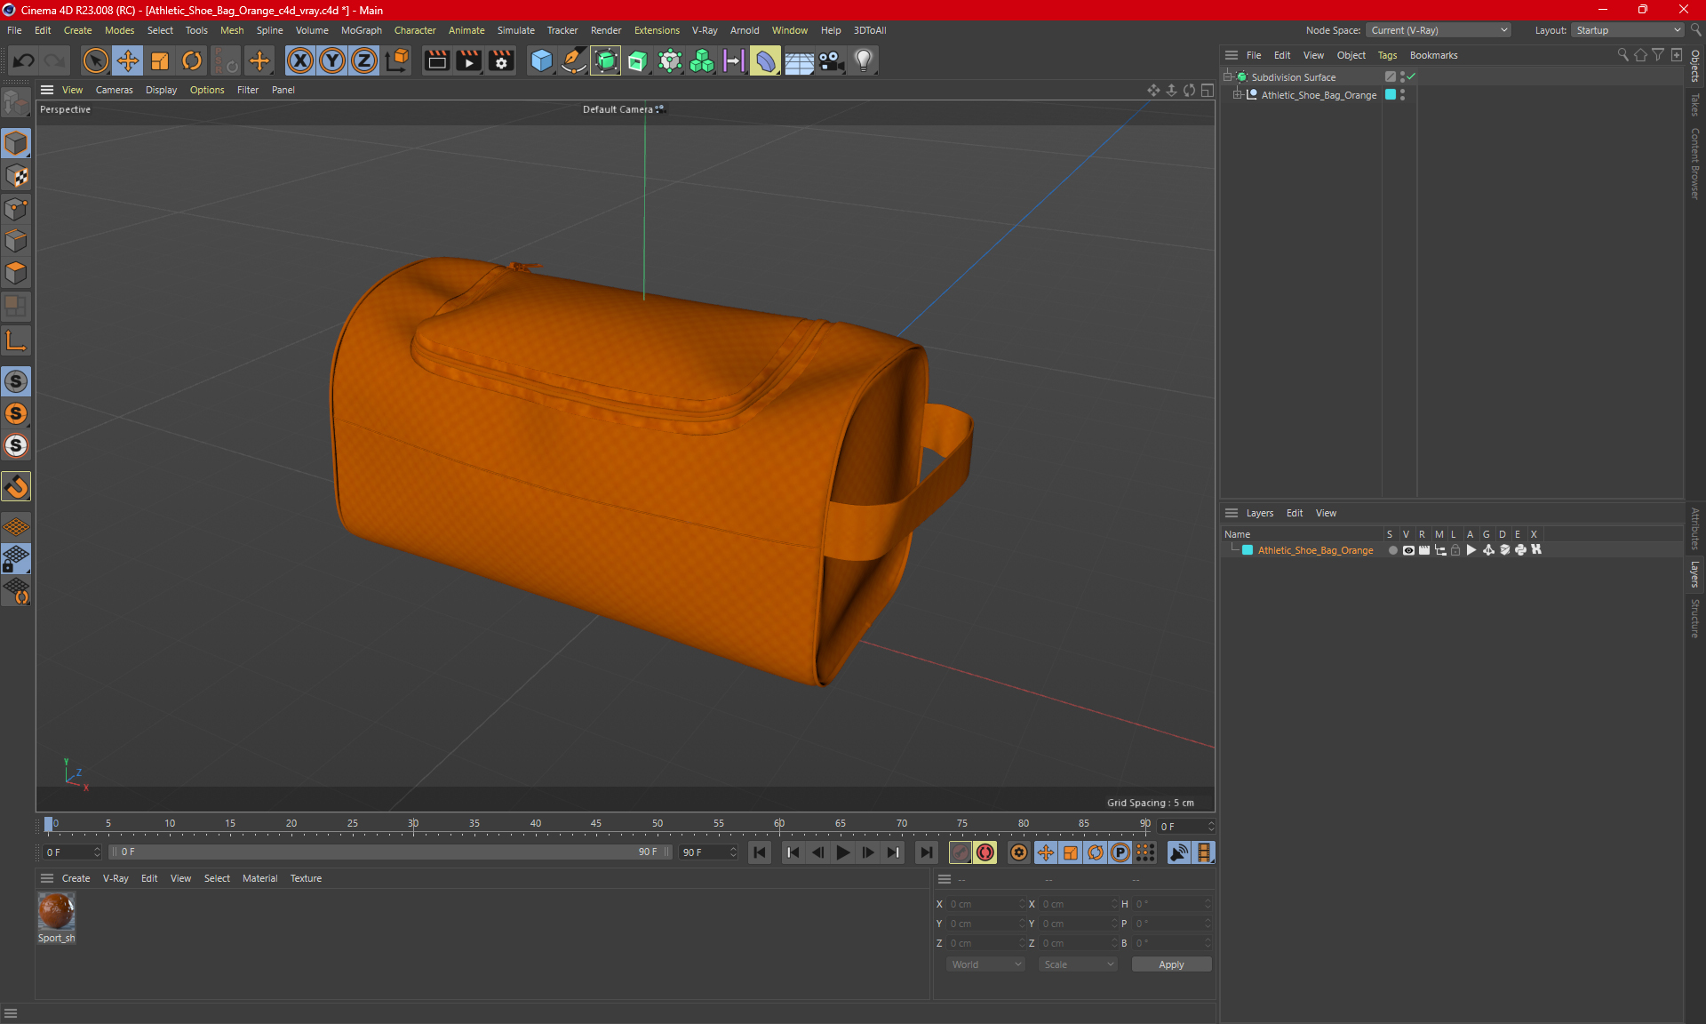The image size is (1706, 1024).
Task: Click the cyan layer color swatch
Action: pyautogui.click(x=1248, y=550)
